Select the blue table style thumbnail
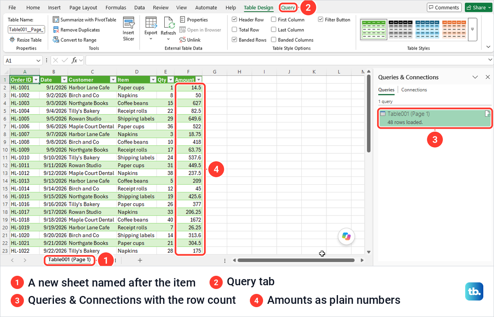 (427, 29)
